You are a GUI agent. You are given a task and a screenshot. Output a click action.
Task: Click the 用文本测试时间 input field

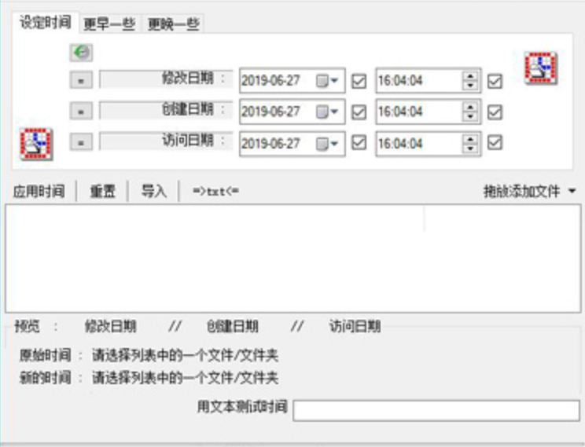click(436, 410)
